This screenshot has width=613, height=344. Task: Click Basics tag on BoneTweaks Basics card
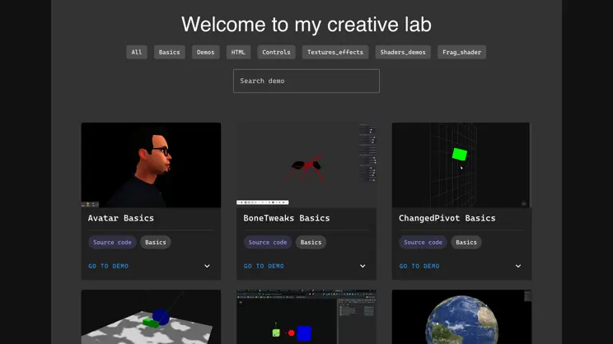pos(311,242)
